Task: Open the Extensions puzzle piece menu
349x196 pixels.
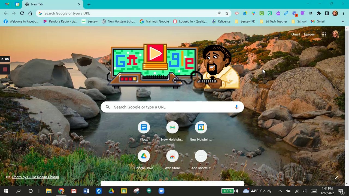Action: 319,13
